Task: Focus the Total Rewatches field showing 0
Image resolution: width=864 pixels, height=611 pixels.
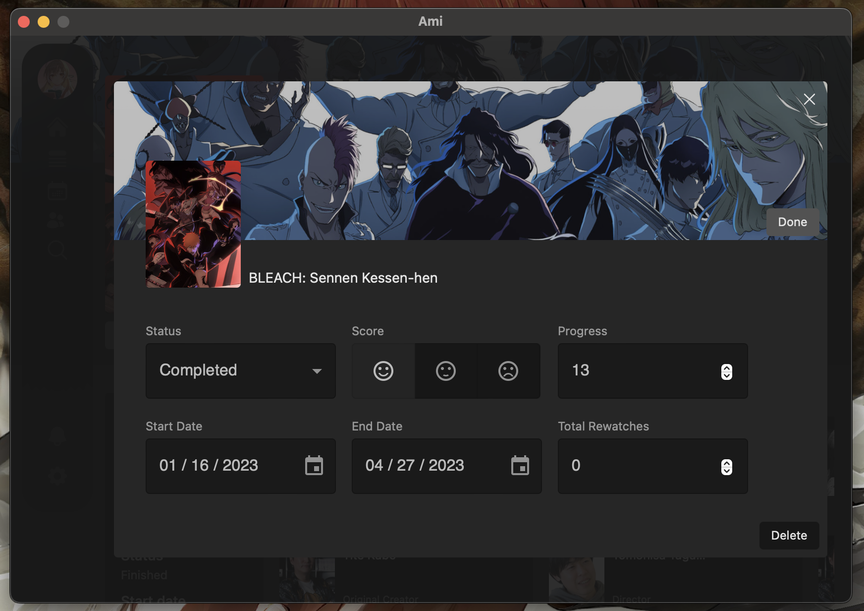Action: [653, 466]
